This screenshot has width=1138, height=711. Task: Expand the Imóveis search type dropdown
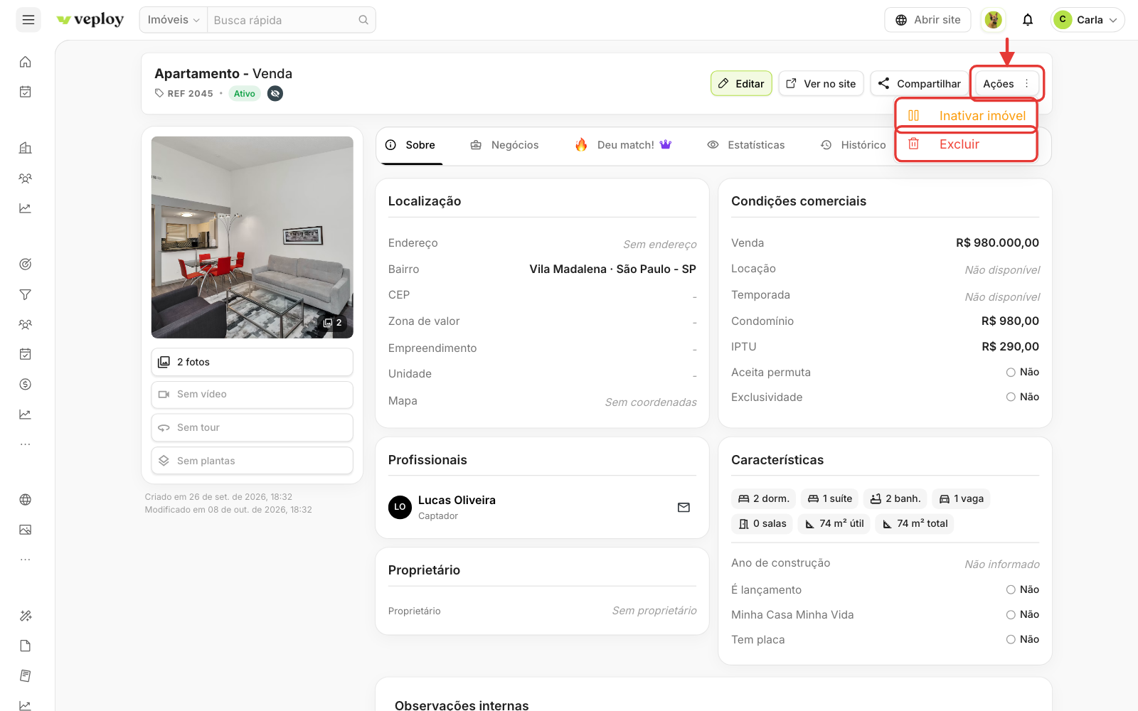tap(174, 20)
